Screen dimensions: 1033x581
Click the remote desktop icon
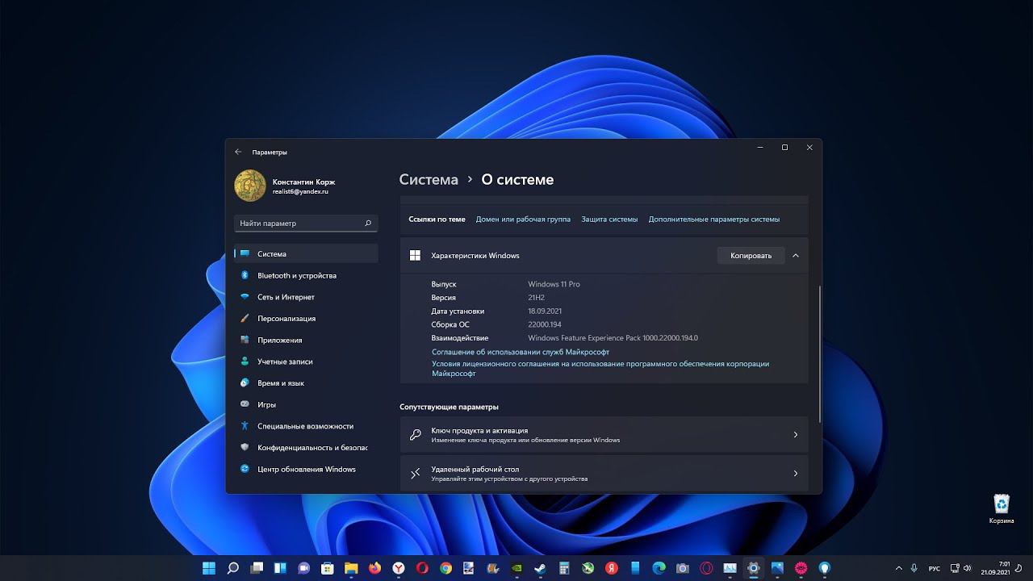pos(415,474)
